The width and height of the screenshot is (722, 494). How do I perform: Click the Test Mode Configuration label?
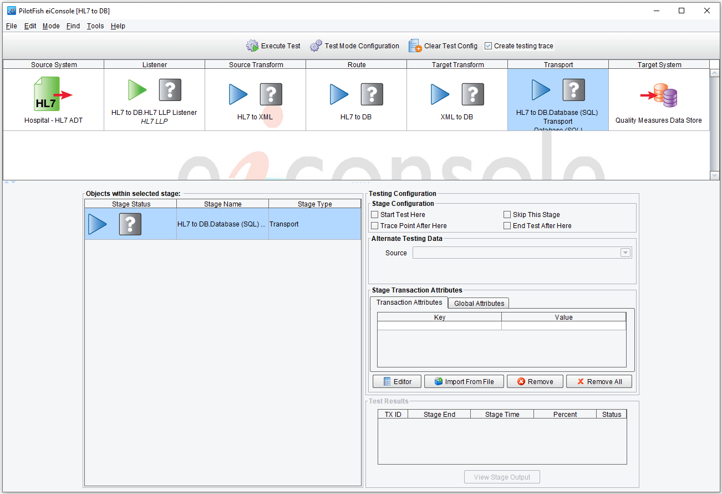click(x=362, y=46)
